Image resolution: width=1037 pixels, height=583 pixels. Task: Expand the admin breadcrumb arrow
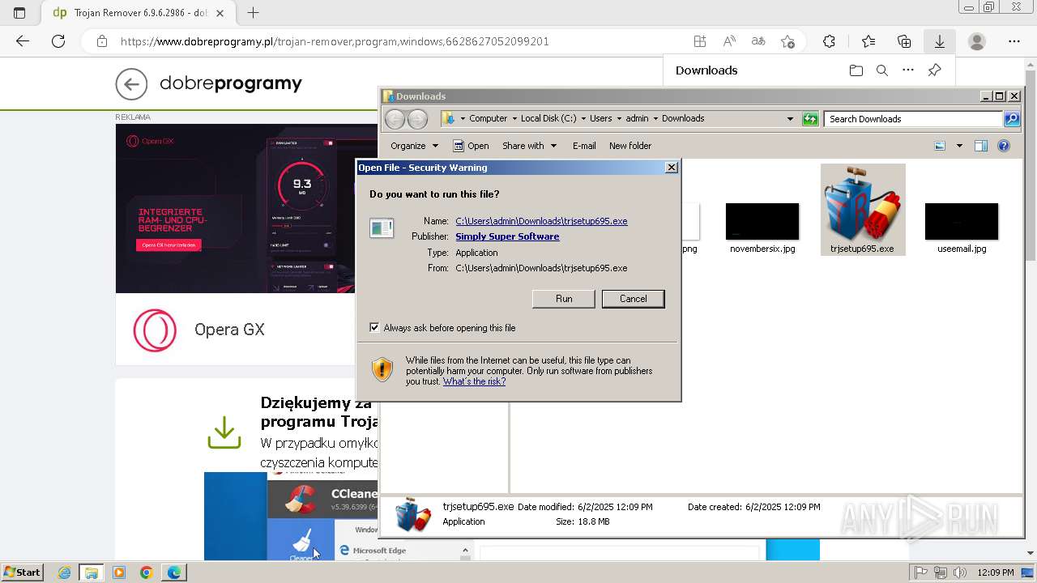pos(655,118)
